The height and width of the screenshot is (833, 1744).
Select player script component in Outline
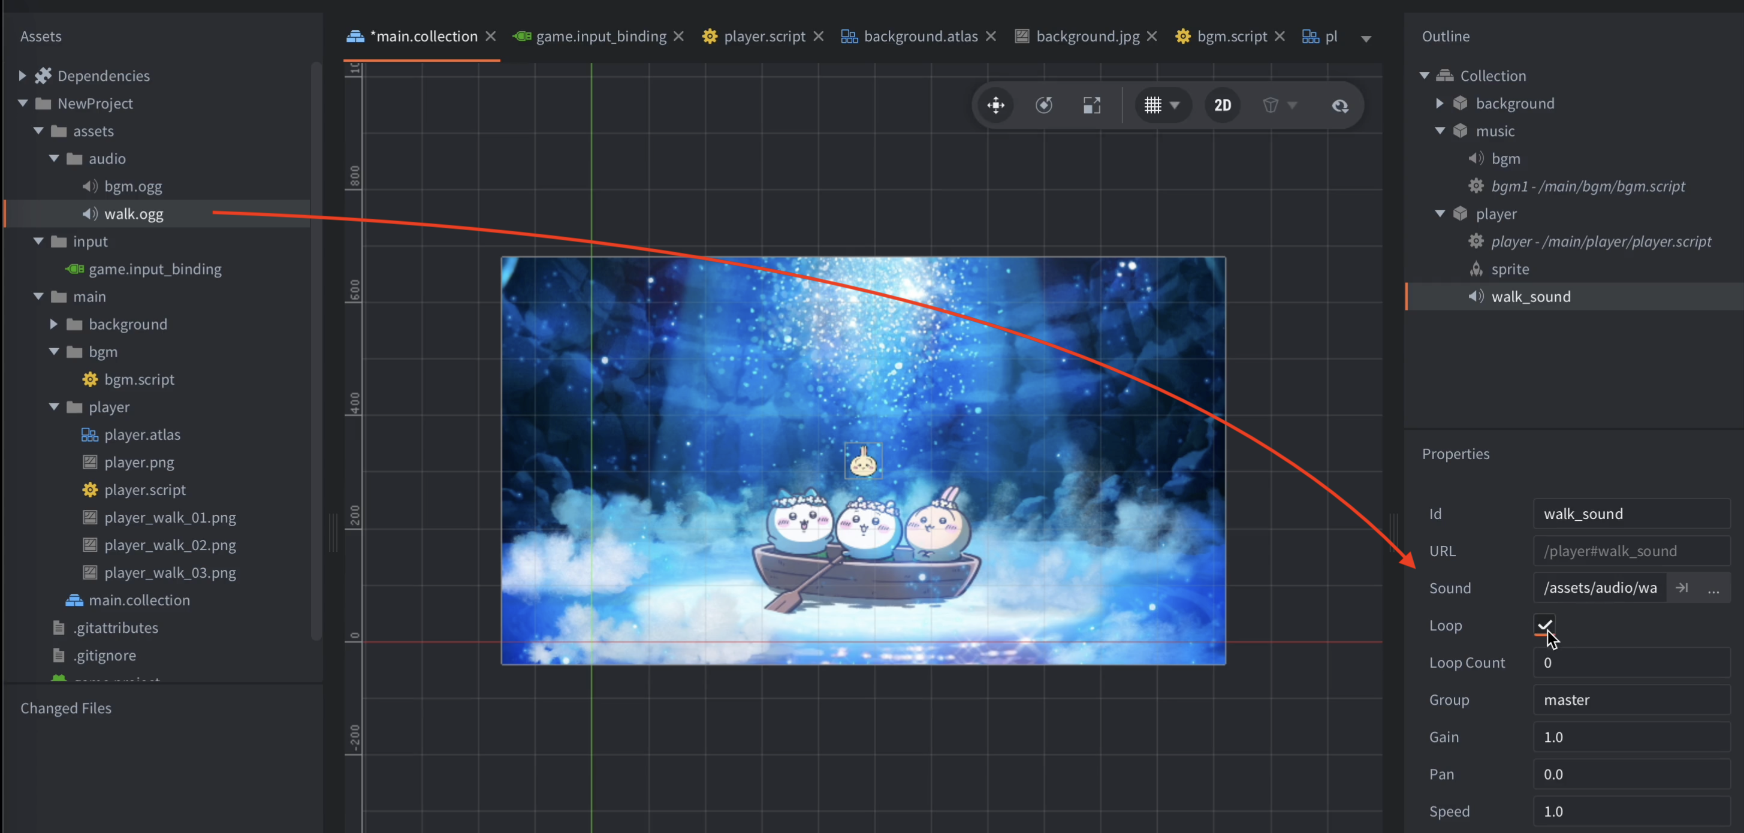coord(1575,241)
